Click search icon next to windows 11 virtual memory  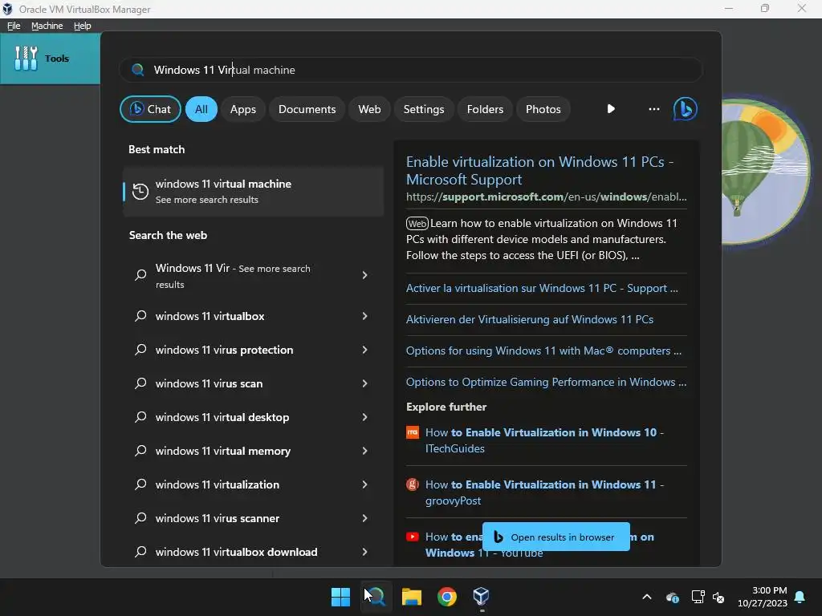coord(140,451)
